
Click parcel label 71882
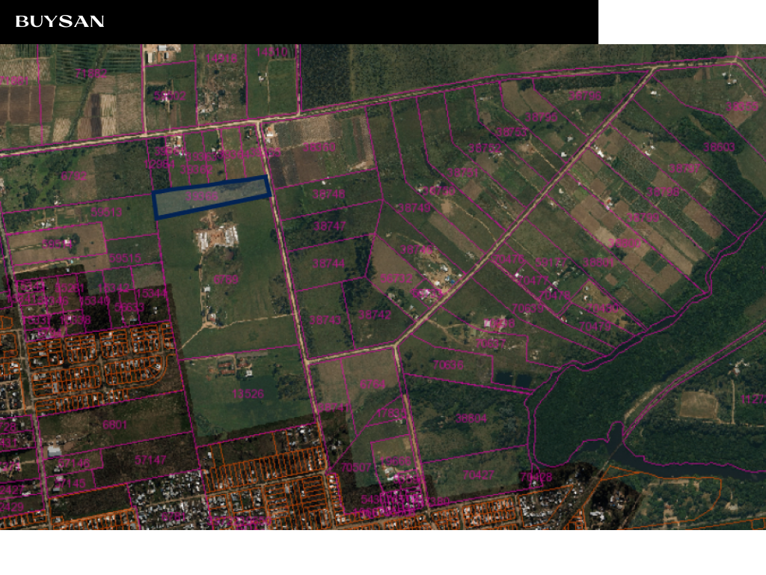[x=91, y=73]
